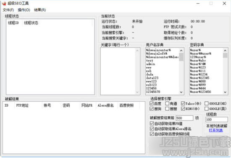Select '%user%%user%' in password dictionary
The width and height of the screenshot is (231, 158).
[200, 54]
